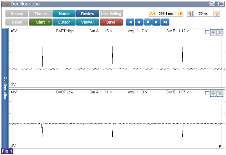Save the waveform with Save button

coord(111,22)
